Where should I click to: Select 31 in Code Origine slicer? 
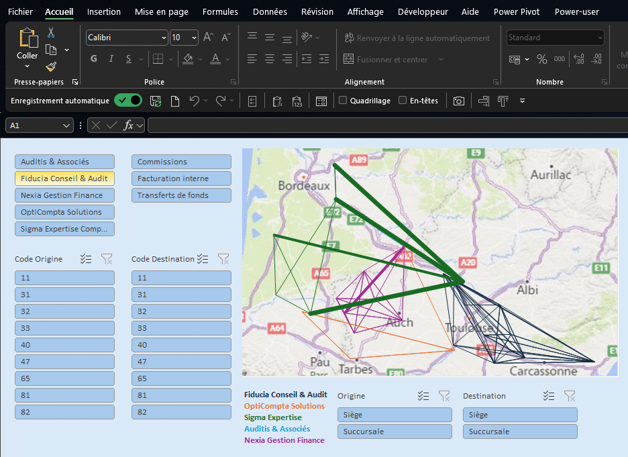pyautogui.click(x=64, y=295)
